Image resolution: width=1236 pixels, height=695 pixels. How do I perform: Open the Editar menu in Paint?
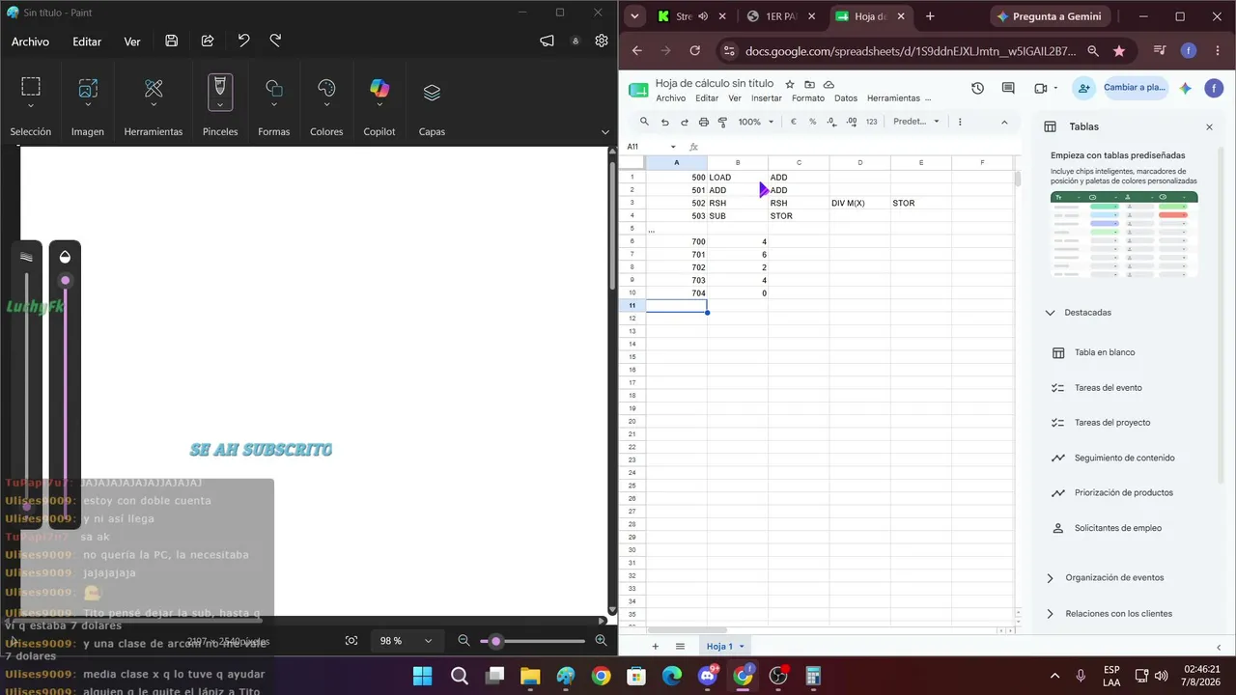point(87,42)
